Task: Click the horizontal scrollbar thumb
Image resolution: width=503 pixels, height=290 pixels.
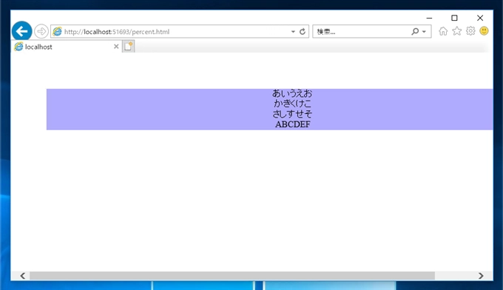Action: [232, 276]
